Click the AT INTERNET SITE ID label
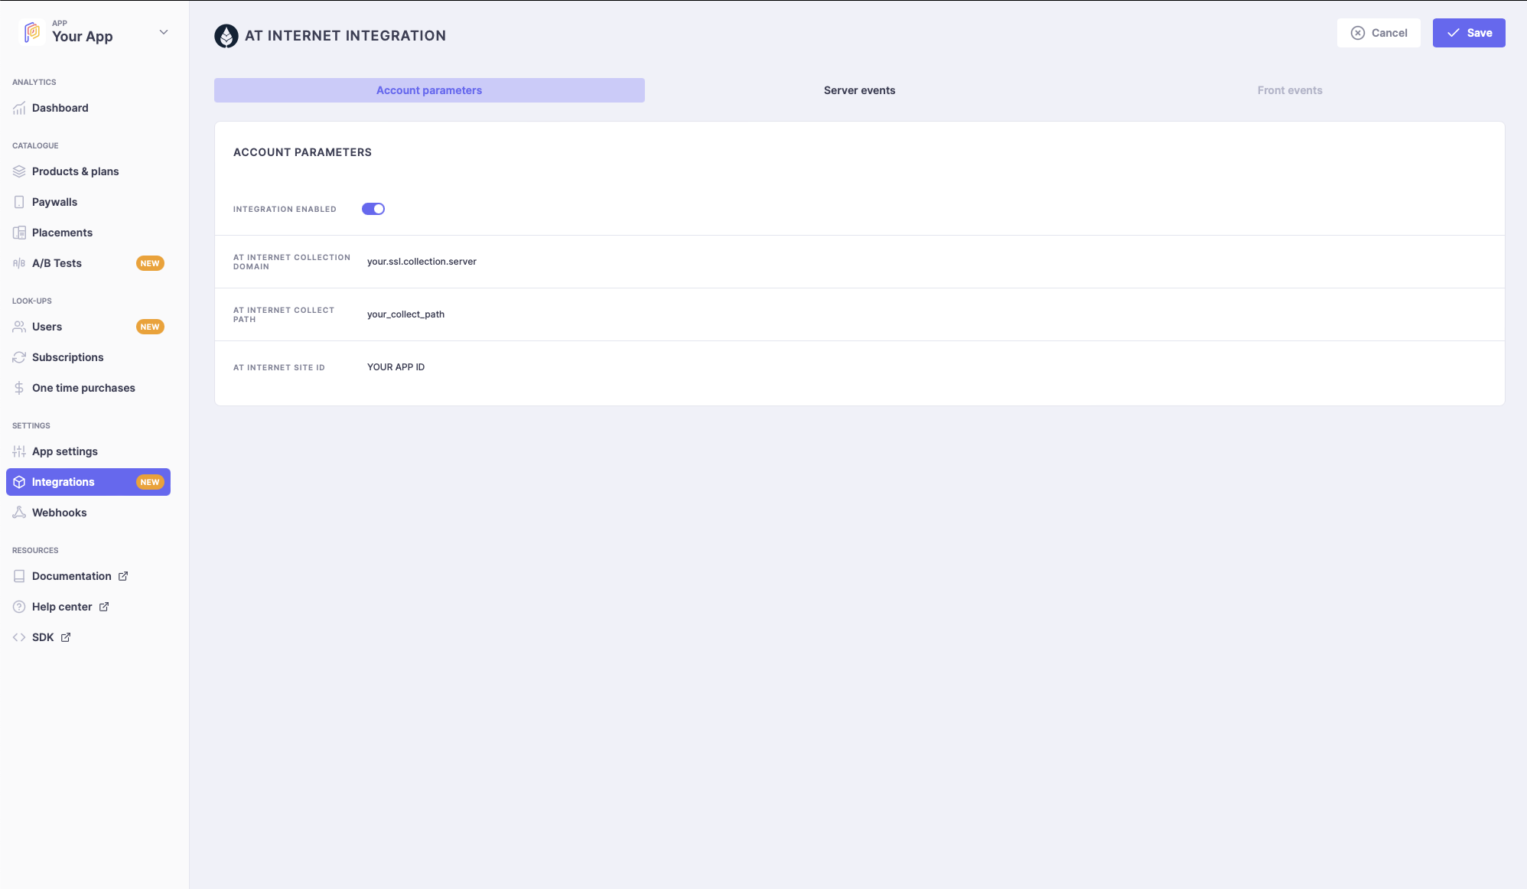The image size is (1527, 889). pyautogui.click(x=279, y=367)
